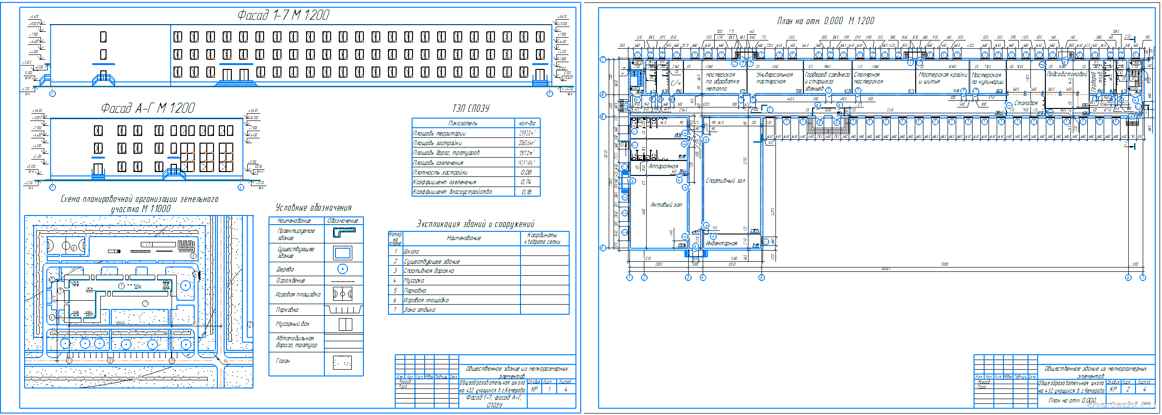This screenshot has width=1162, height=415.
Task: Click the 'Гардероб среднего и старшего звеньев' label
Action: pyautogui.click(x=827, y=81)
